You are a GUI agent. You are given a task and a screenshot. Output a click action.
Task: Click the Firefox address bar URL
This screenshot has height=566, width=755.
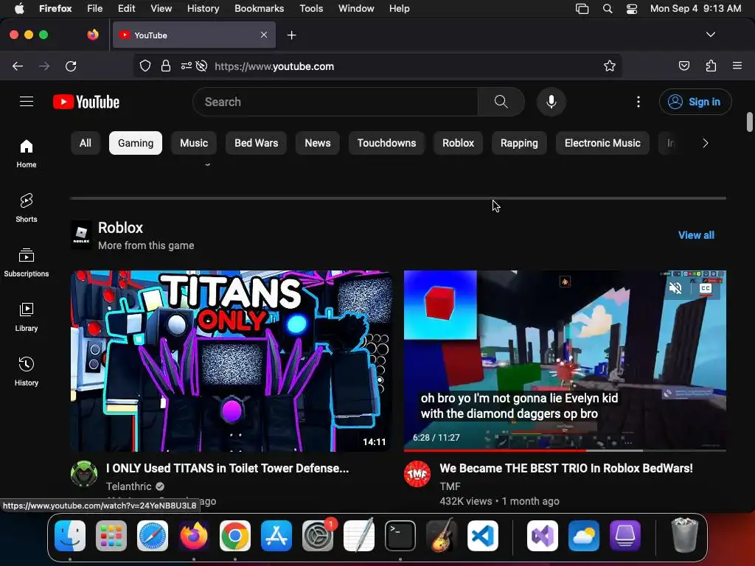[274, 66]
